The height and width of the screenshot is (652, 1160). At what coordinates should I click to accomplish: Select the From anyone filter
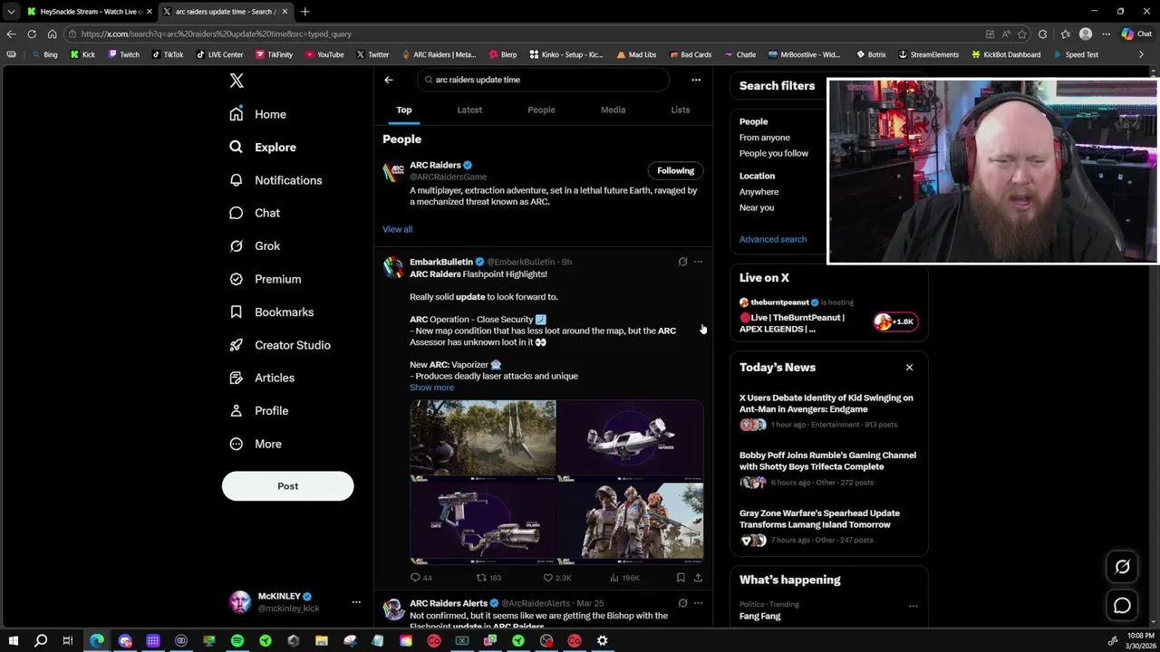click(765, 138)
